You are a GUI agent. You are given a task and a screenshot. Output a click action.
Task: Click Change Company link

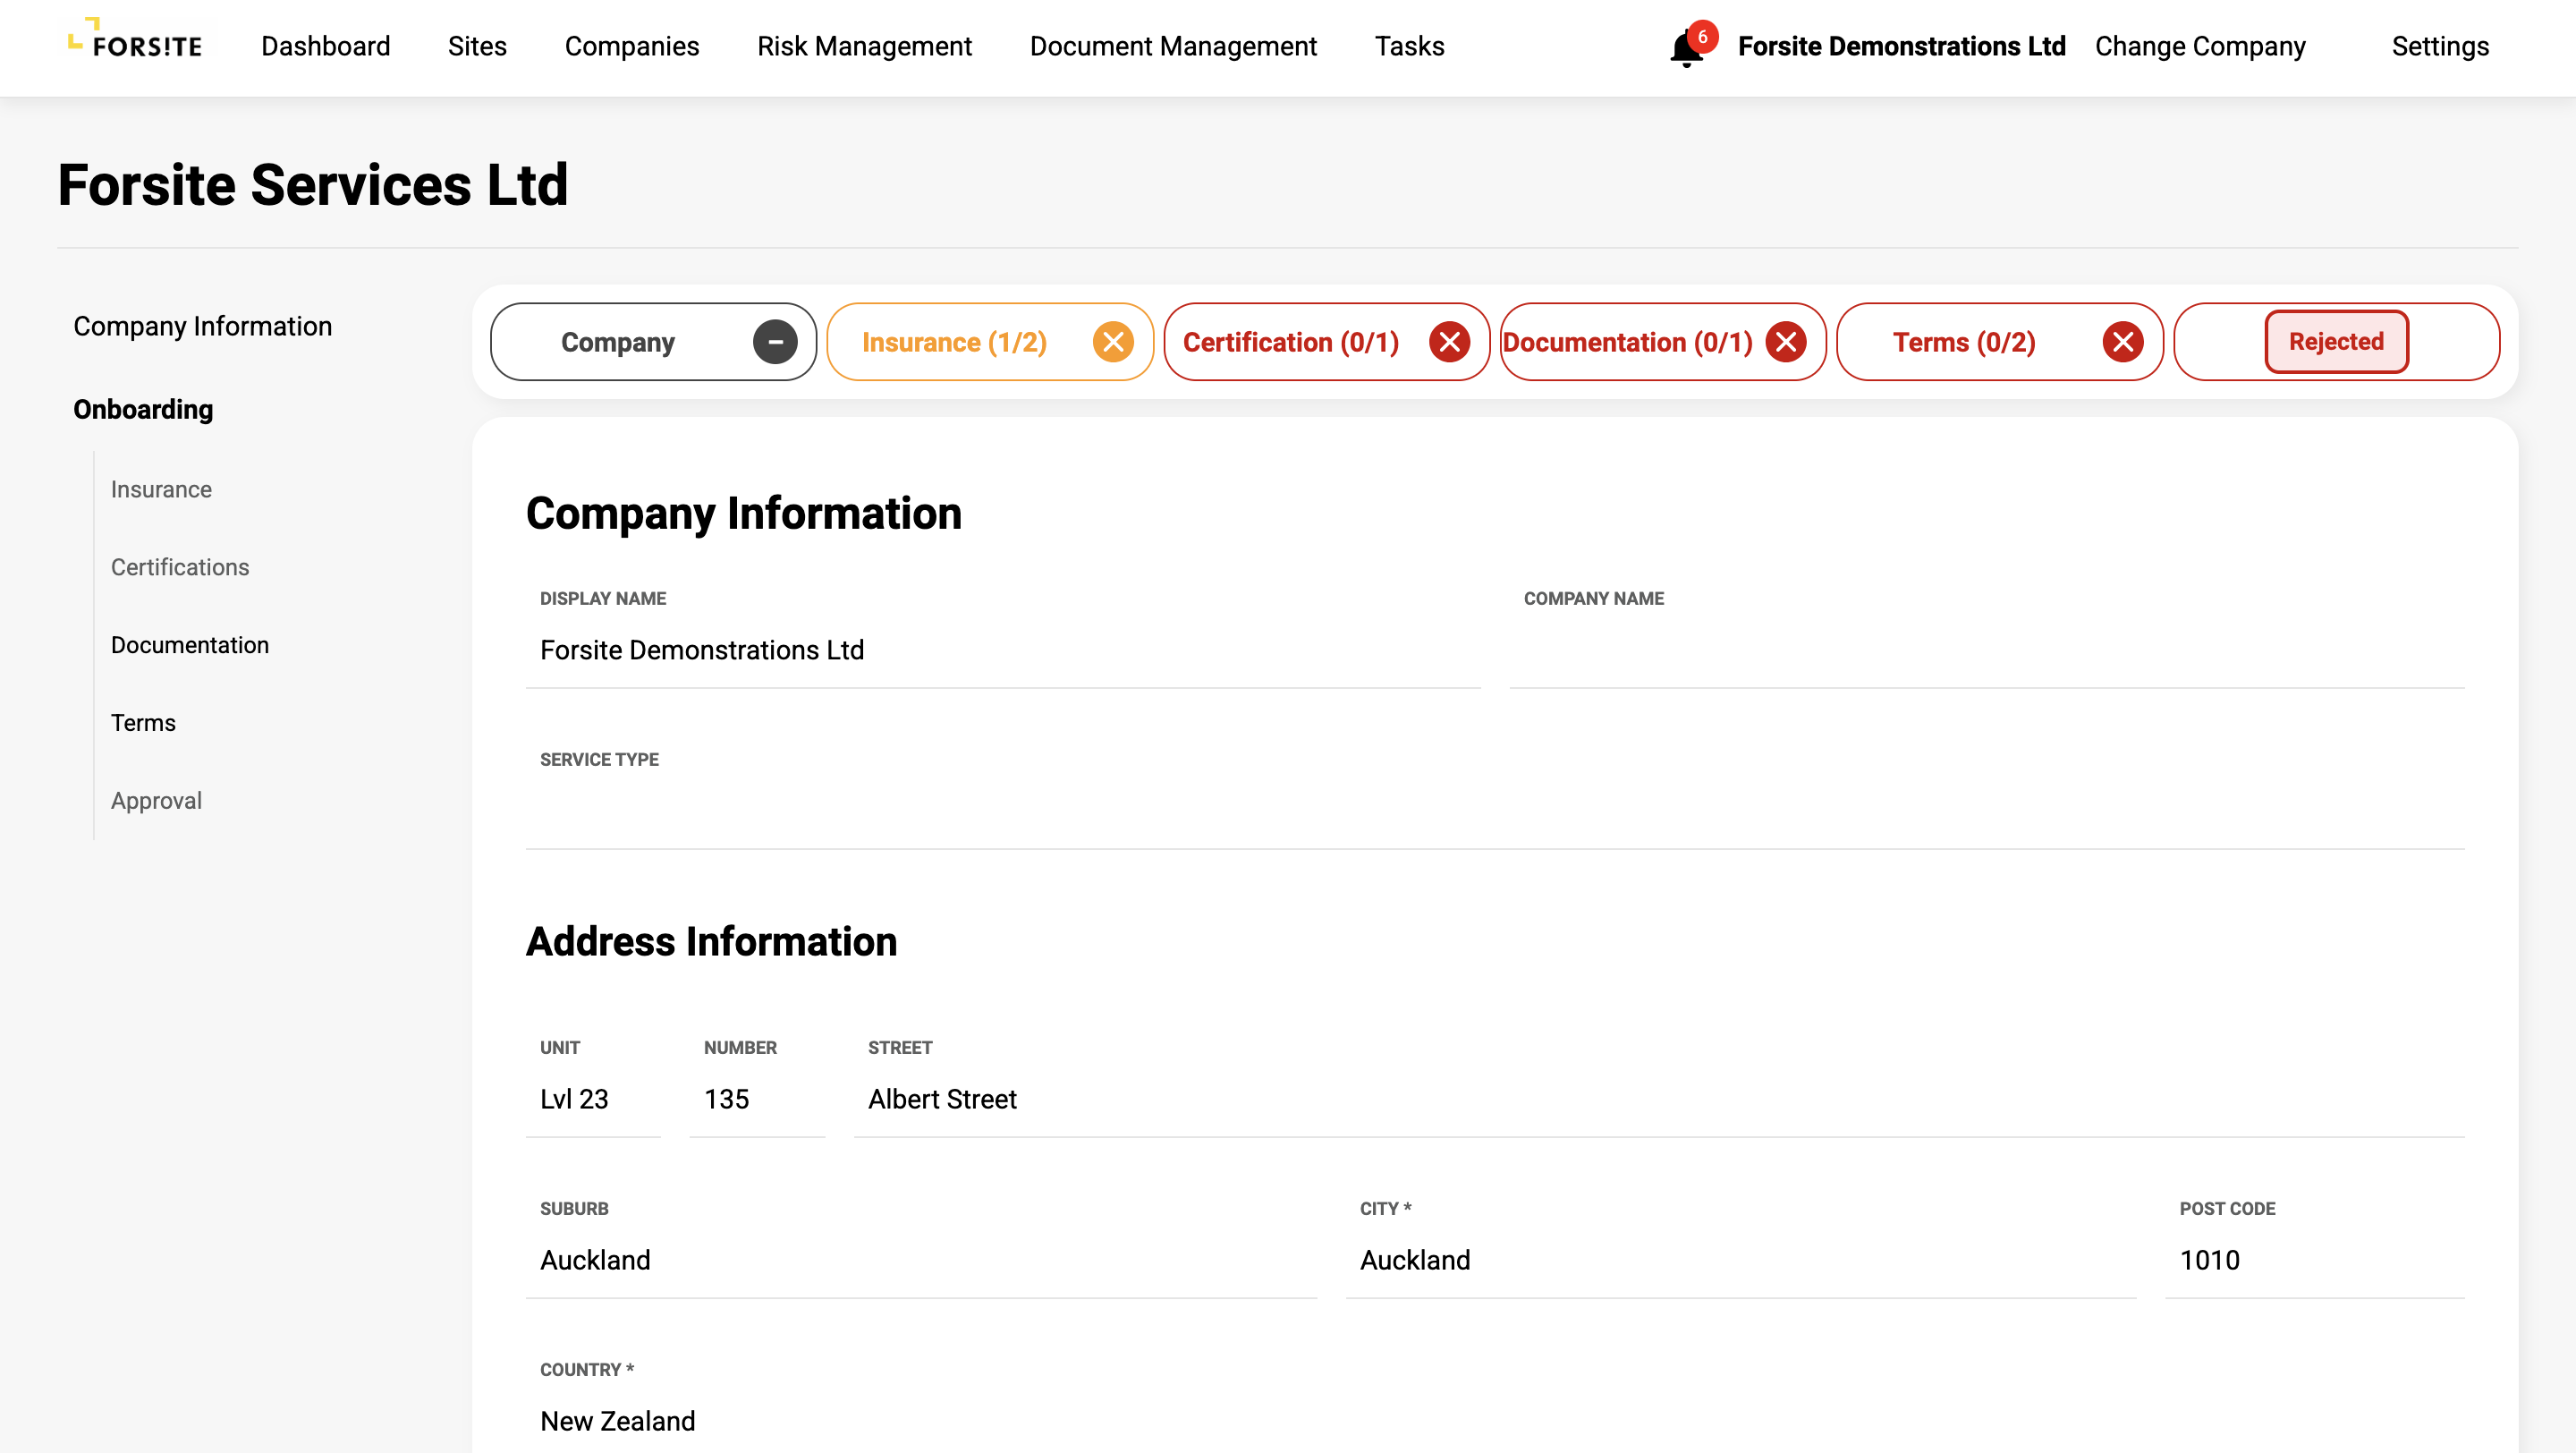pyautogui.click(x=2200, y=46)
